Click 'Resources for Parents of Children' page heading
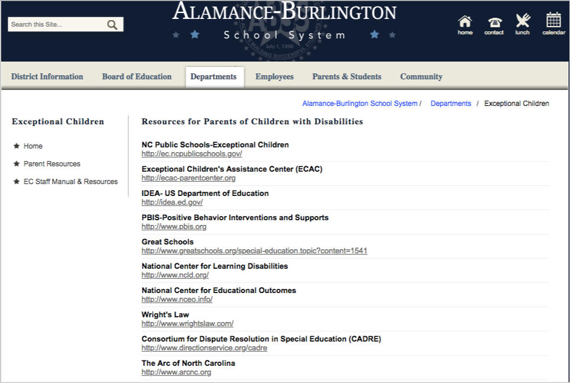Screen dimensions: 570x383 [x=252, y=121]
